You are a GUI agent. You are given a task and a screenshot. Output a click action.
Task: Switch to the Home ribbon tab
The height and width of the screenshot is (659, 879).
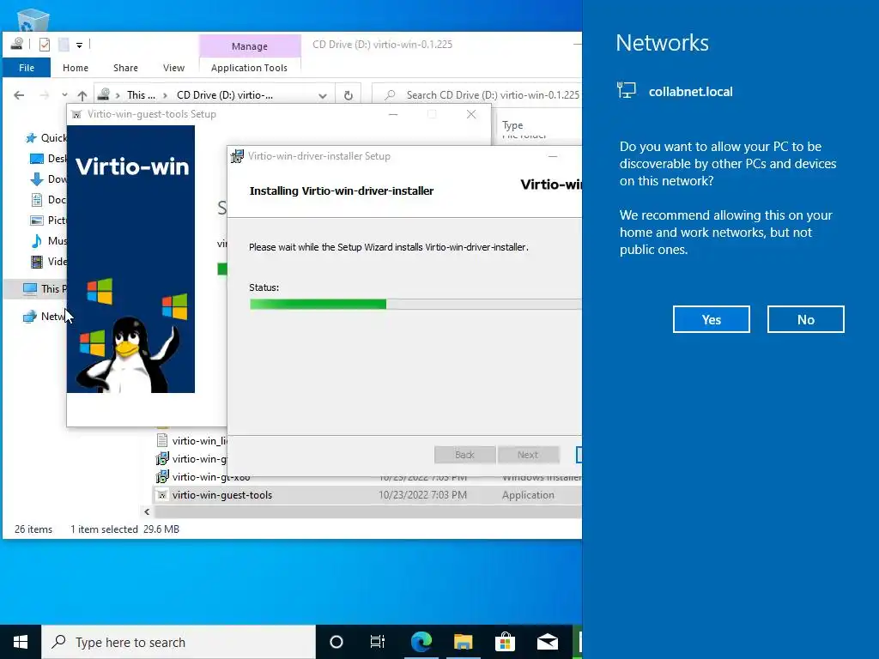[x=76, y=68]
